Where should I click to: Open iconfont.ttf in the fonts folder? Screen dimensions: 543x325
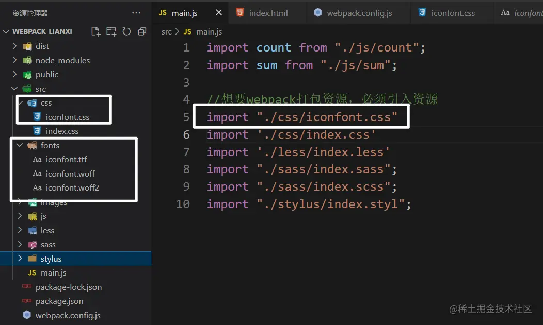point(66,160)
